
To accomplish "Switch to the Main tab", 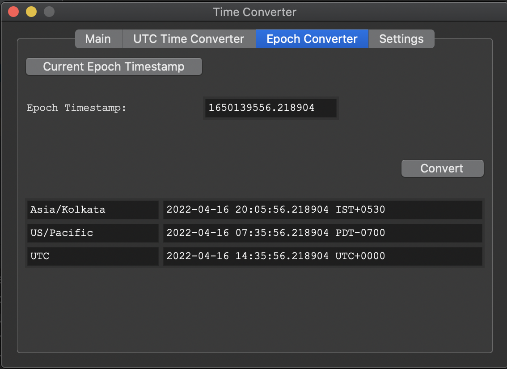I will [x=98, y=39].
